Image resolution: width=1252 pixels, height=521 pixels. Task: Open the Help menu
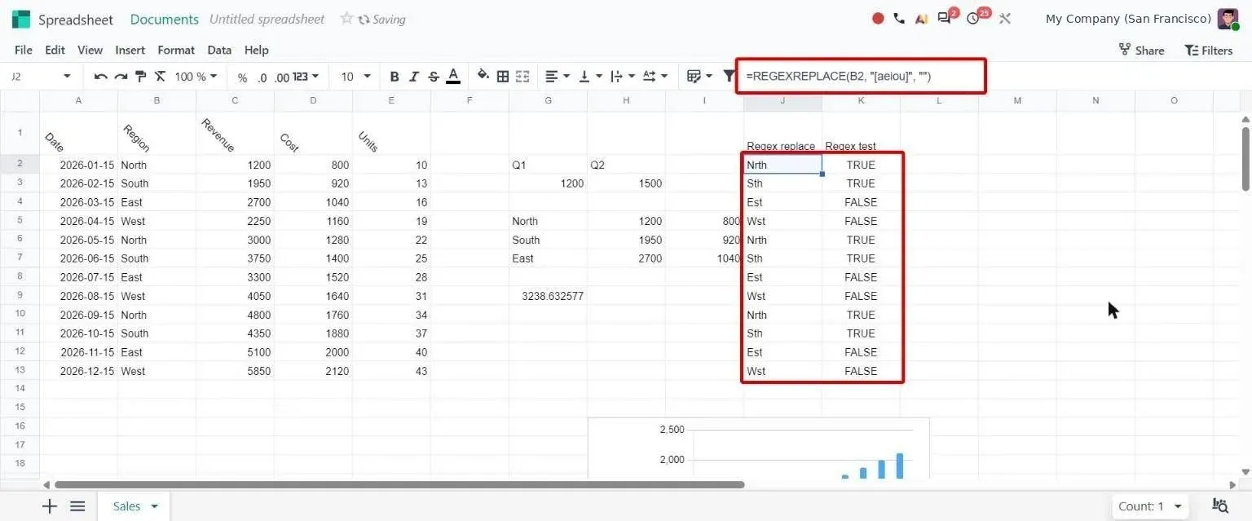(x=256, y=50)
